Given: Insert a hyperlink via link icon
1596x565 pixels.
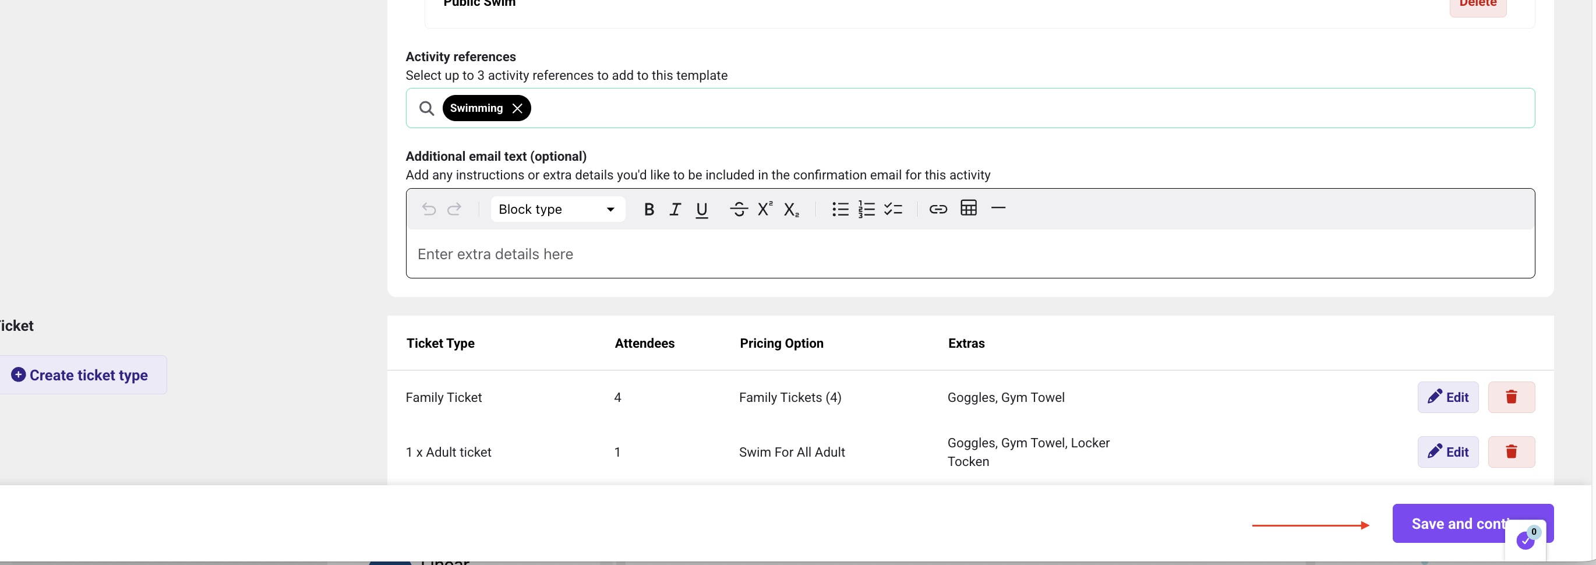Looking at the screenshot, I should [x=938, y=209].
